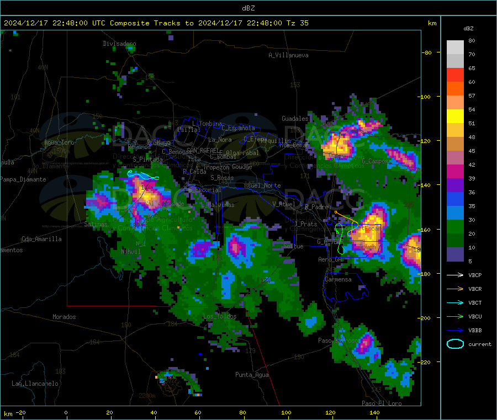The image size is (497, 420).
Task: Click the 'Paso El Loro' place label
Action: [x=382, y=403]
